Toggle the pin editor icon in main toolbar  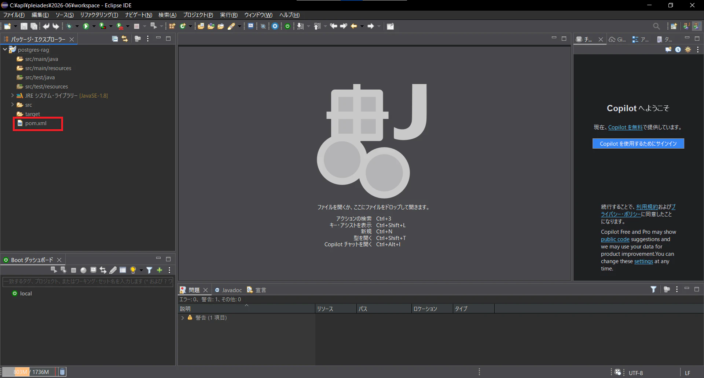[x=390, y=26]
